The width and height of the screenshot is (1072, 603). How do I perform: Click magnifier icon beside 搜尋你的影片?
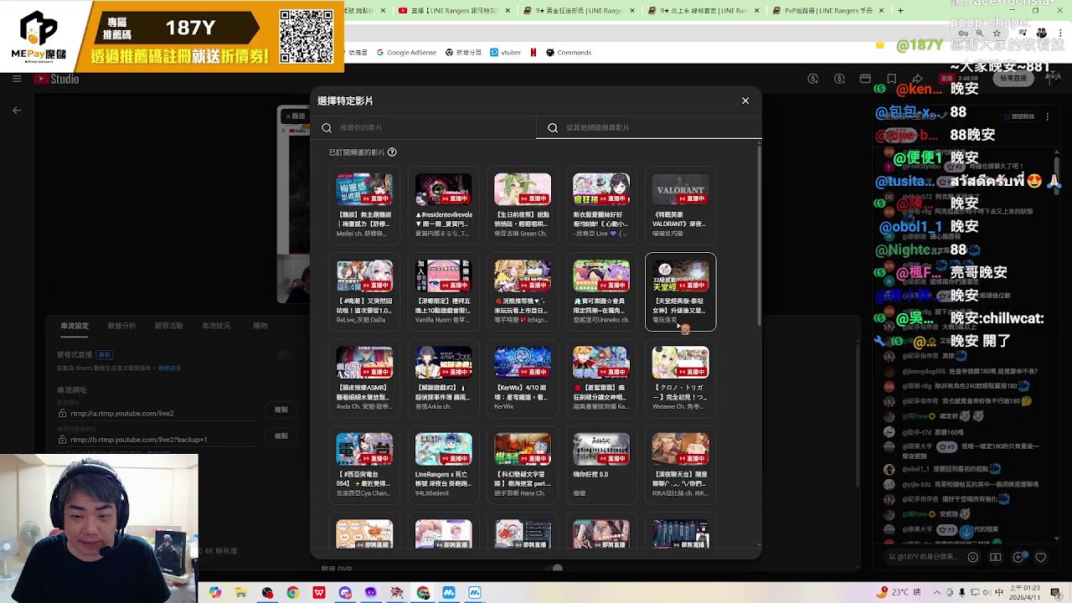[x=327, y=128]
